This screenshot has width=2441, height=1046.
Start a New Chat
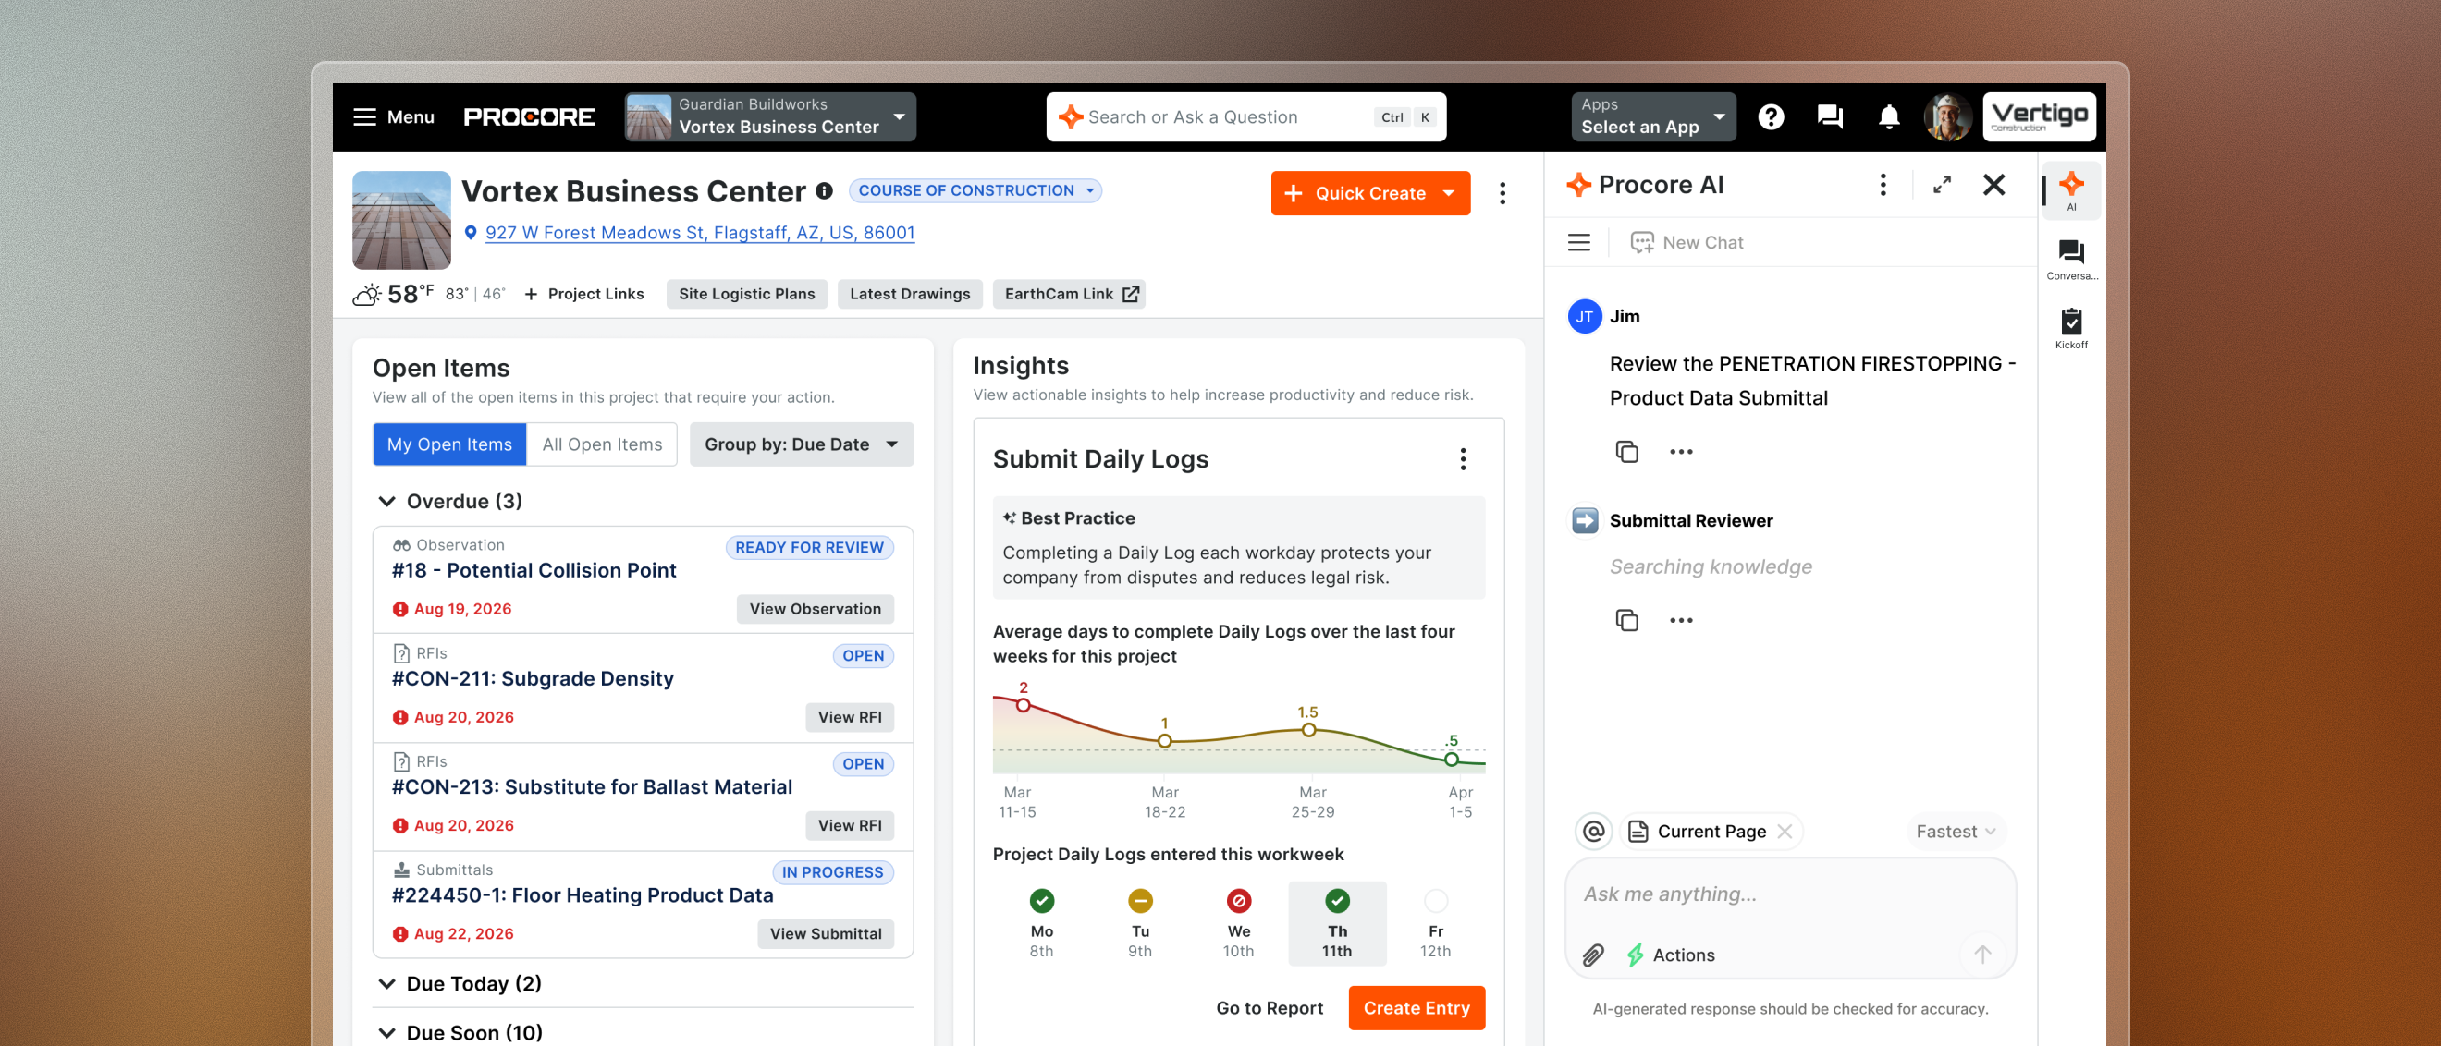pyautogui.click(x=1686, y=242)
